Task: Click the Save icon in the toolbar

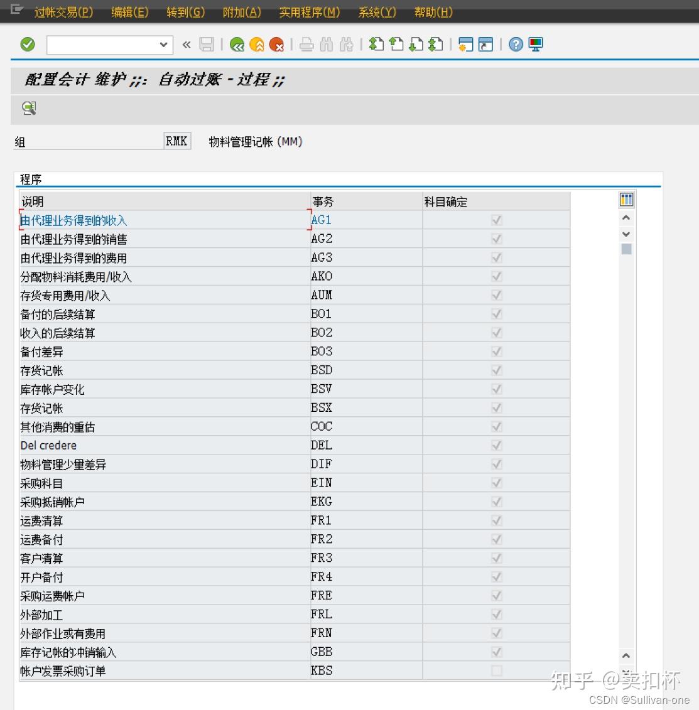Action: click(x=207, y=44)
